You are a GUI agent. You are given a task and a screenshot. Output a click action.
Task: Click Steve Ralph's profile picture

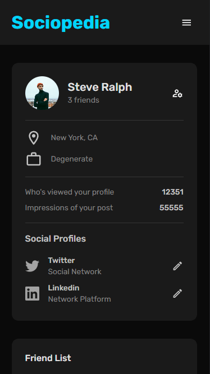coord(42,93)
